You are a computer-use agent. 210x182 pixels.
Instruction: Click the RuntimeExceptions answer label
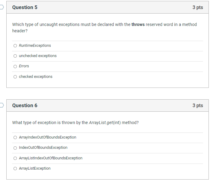(x=35, y=46)
